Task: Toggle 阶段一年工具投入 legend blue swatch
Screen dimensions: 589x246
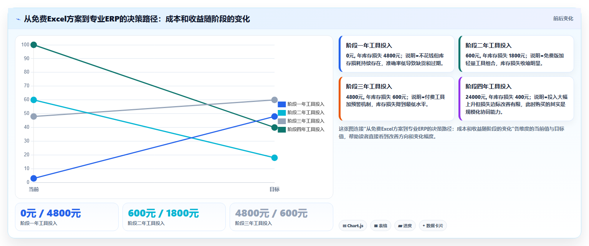Action: 282,104
